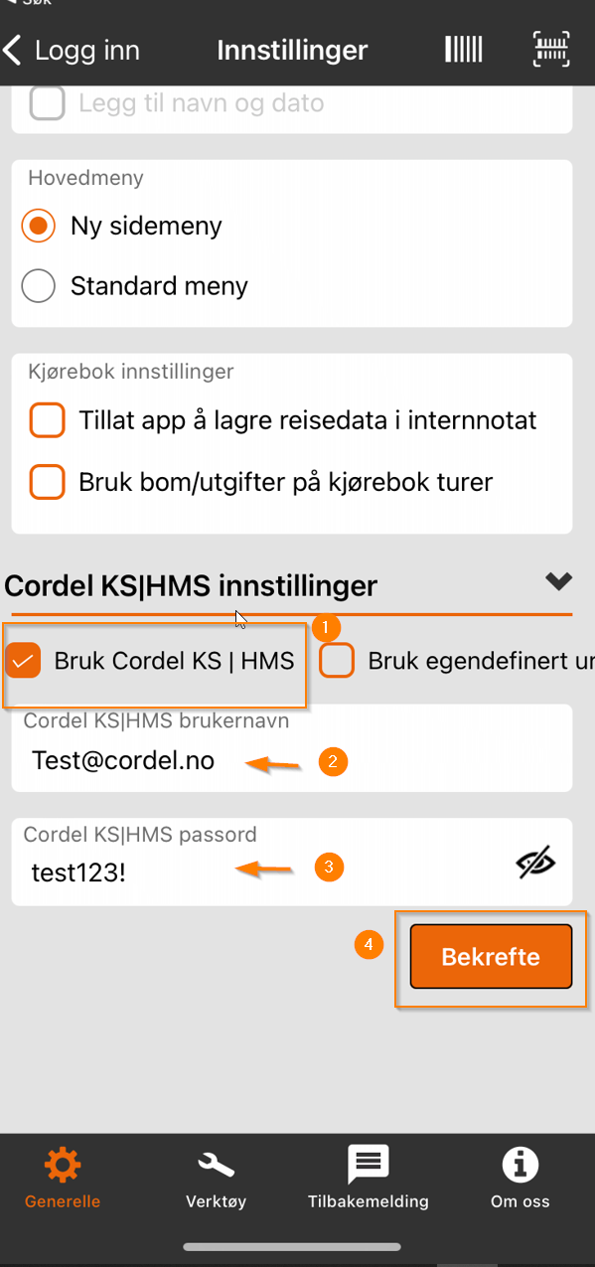
Task: Tap the Om oss info icon
Action: (521, 1165)
